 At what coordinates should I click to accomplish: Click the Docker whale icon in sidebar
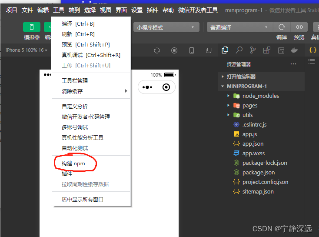pos(294,50)
